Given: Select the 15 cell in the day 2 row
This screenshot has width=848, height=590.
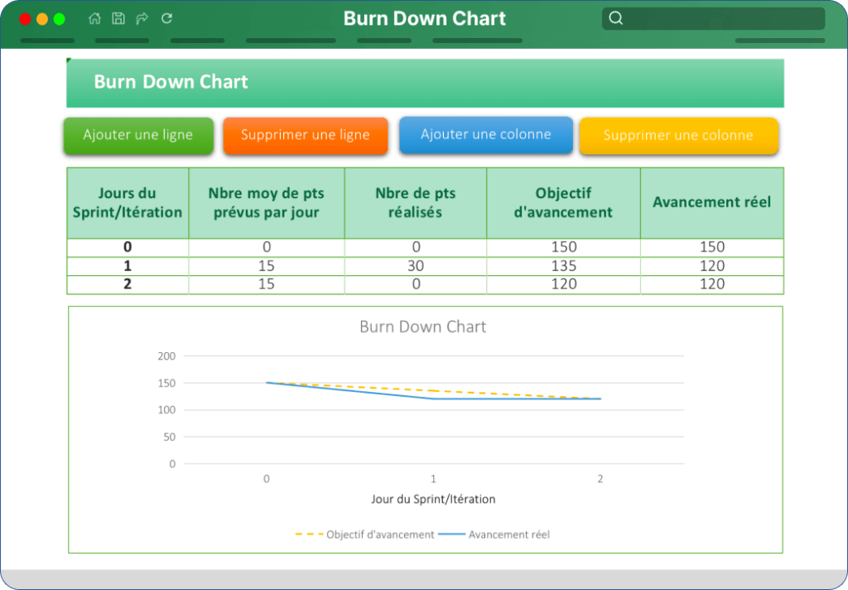Looking at the screenshot, I should point(267,285).
